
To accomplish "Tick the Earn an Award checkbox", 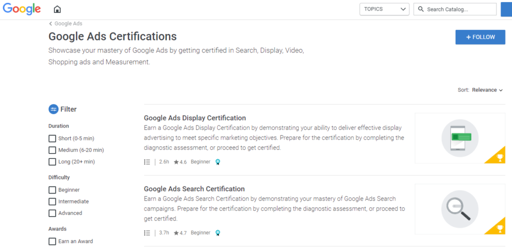I will [52, 241].
